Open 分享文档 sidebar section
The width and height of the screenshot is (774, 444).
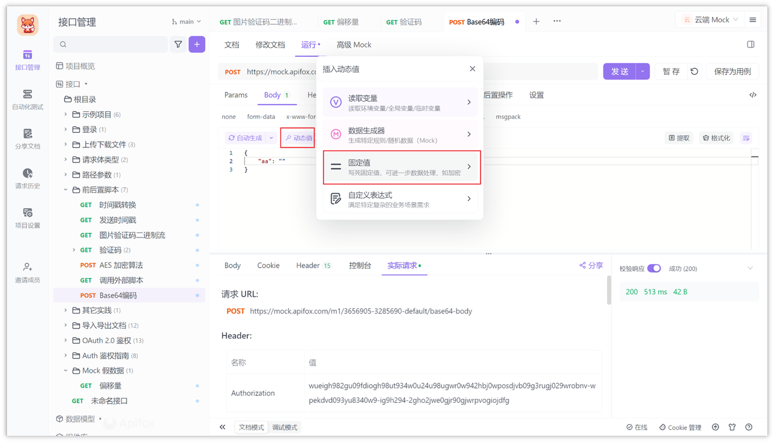pyautogui.click(x=27, y=140)
